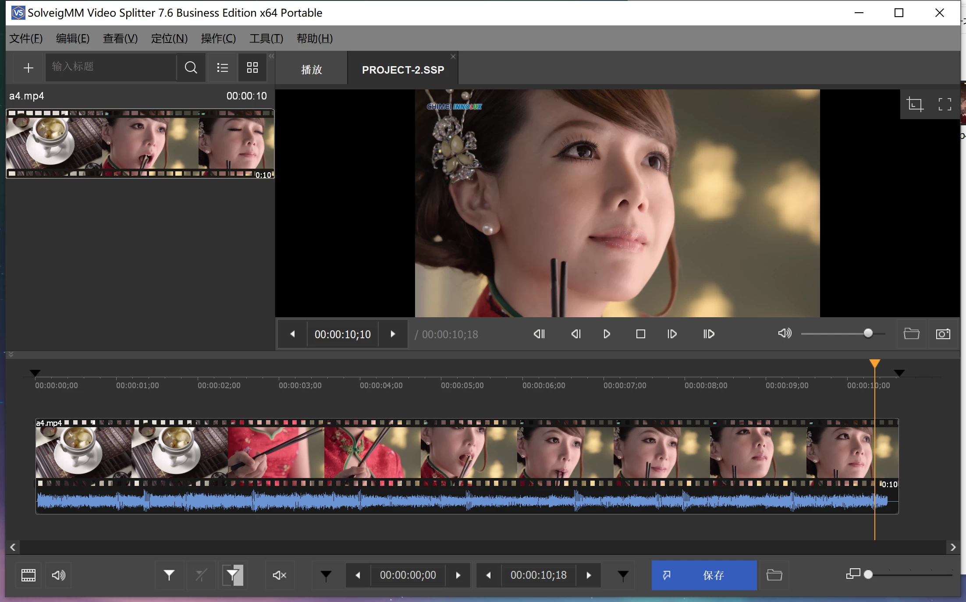Add a new media file with the plus icon
Image resolution: width=966 pixels, height=602 pixels.
28,67
